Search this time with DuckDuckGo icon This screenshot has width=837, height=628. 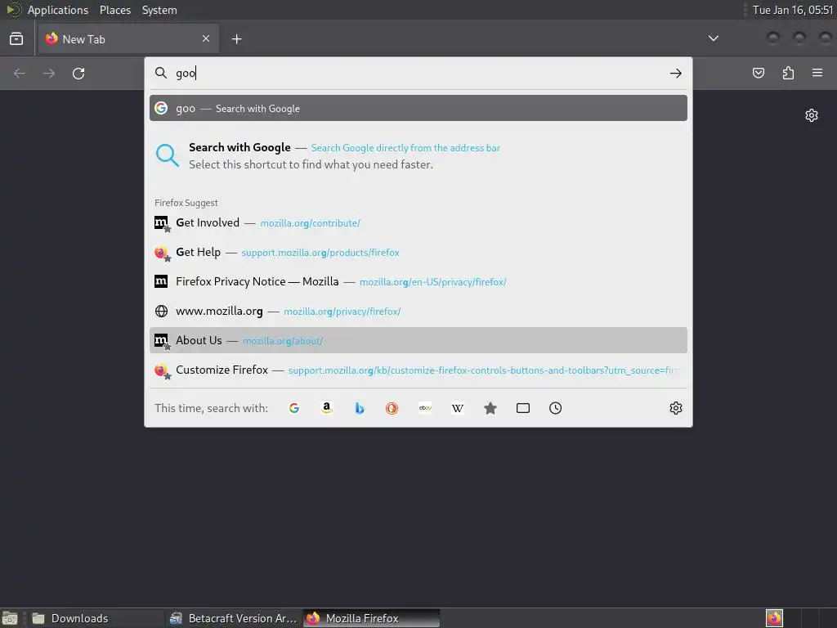392,408
